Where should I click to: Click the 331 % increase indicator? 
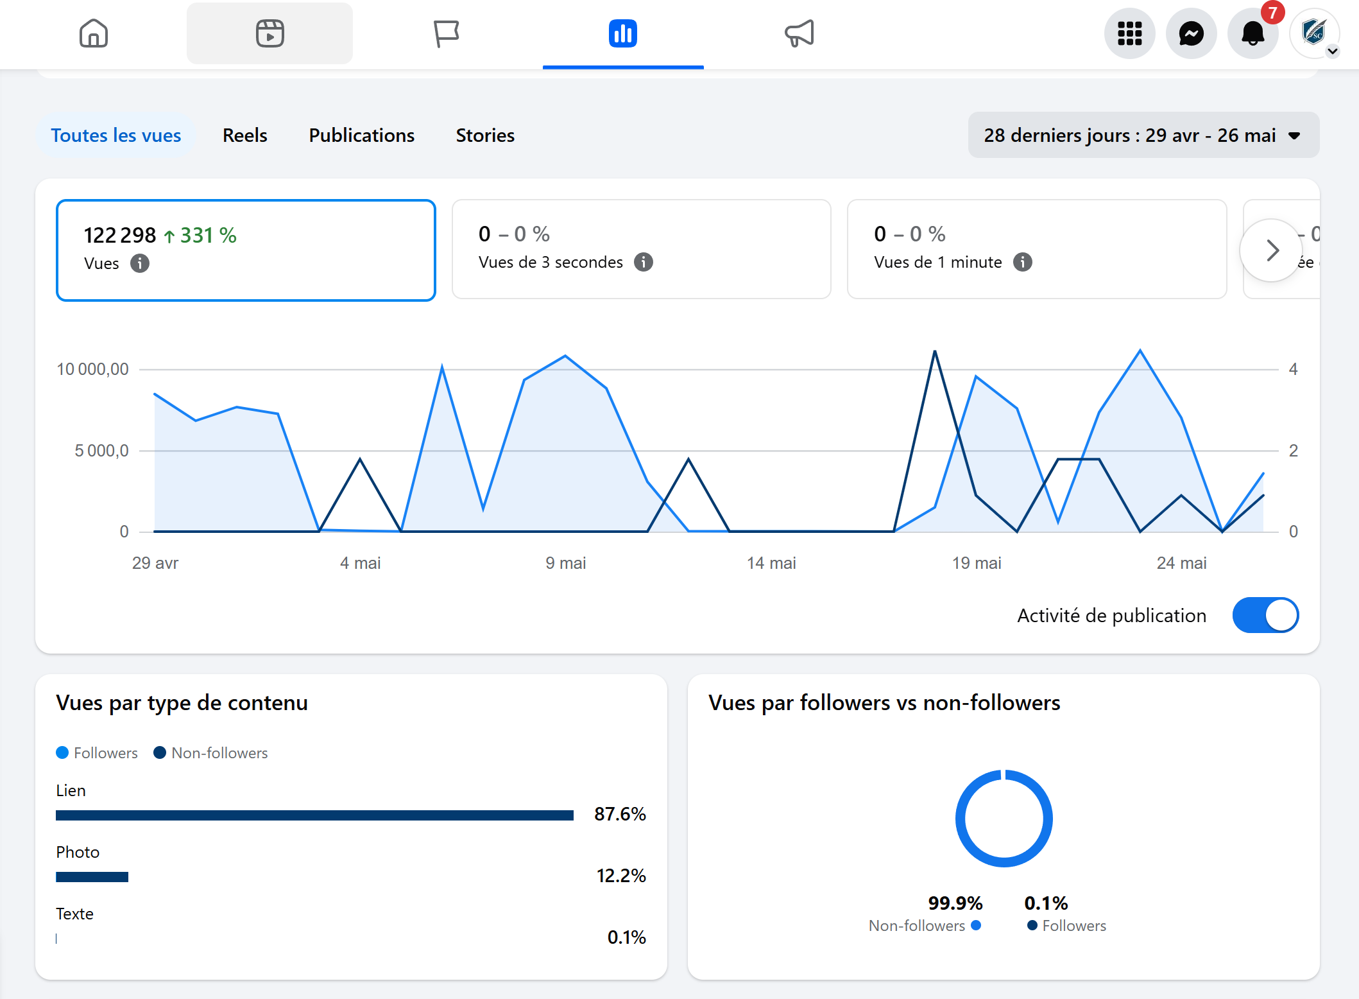point(200,236)
